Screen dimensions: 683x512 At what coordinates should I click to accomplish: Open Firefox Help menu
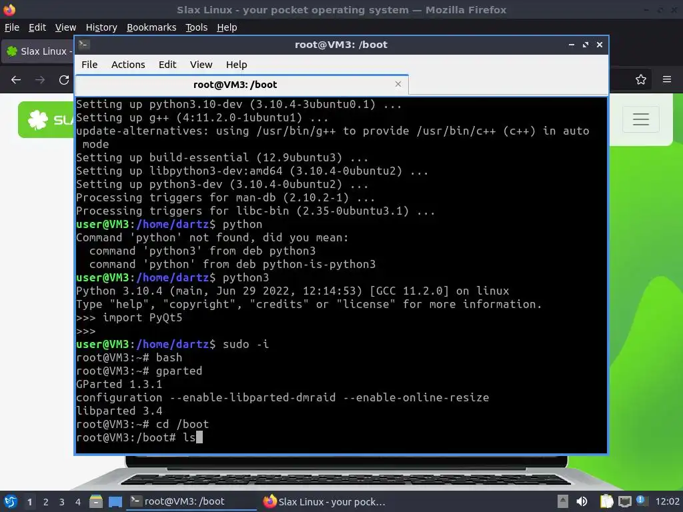227,27
